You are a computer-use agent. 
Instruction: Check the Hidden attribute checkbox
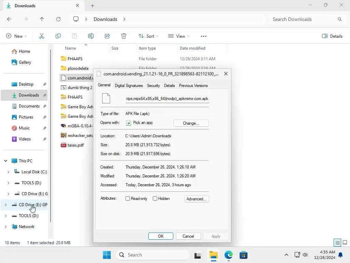[155, 199]
